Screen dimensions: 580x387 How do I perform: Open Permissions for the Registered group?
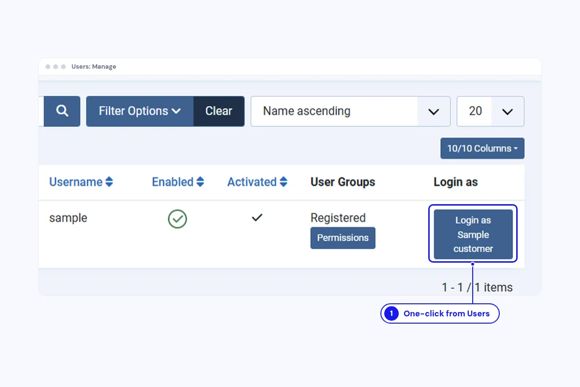343,238
